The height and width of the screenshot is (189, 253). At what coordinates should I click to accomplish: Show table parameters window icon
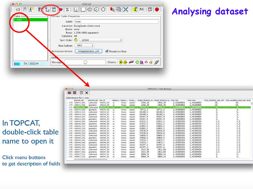click(47, 10)
